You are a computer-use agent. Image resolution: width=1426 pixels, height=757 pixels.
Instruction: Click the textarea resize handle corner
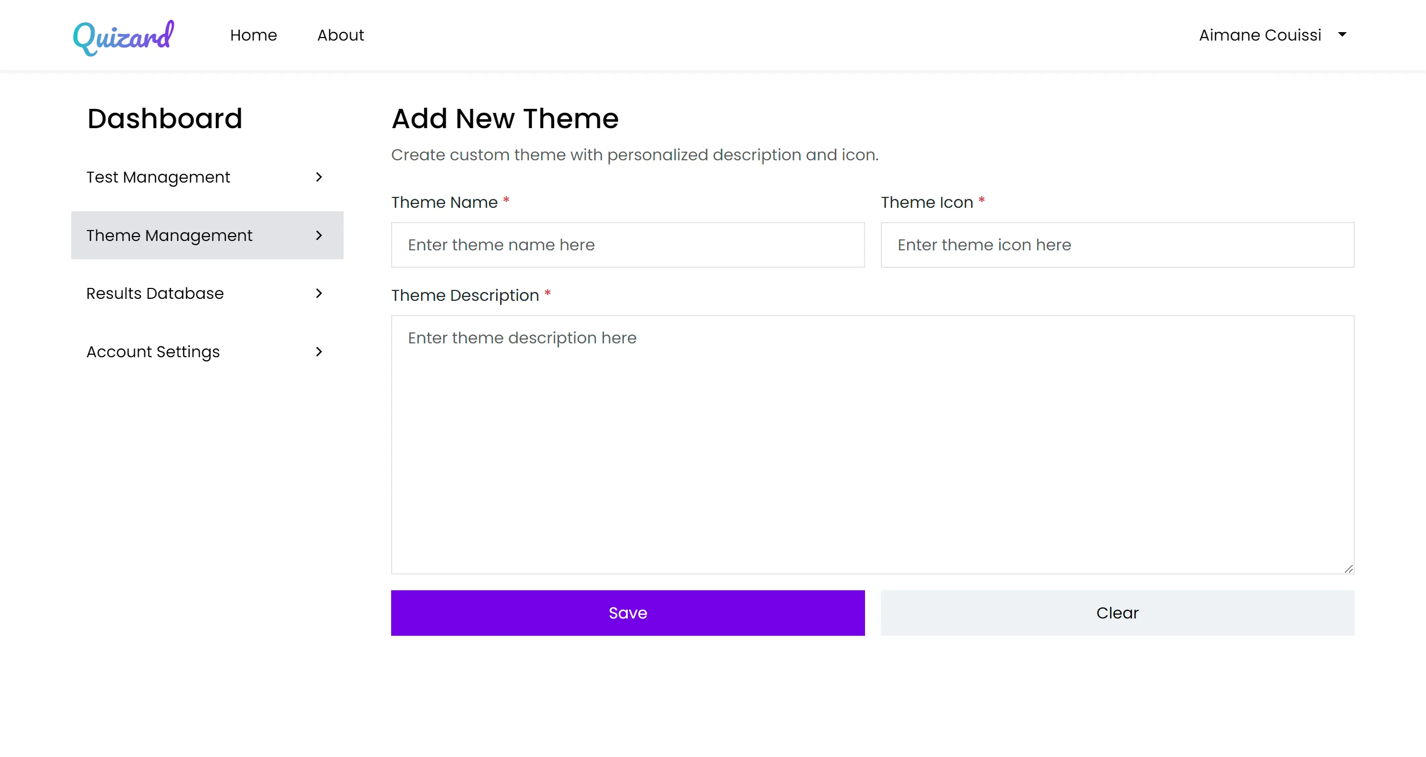click(x=1348, y=569)
